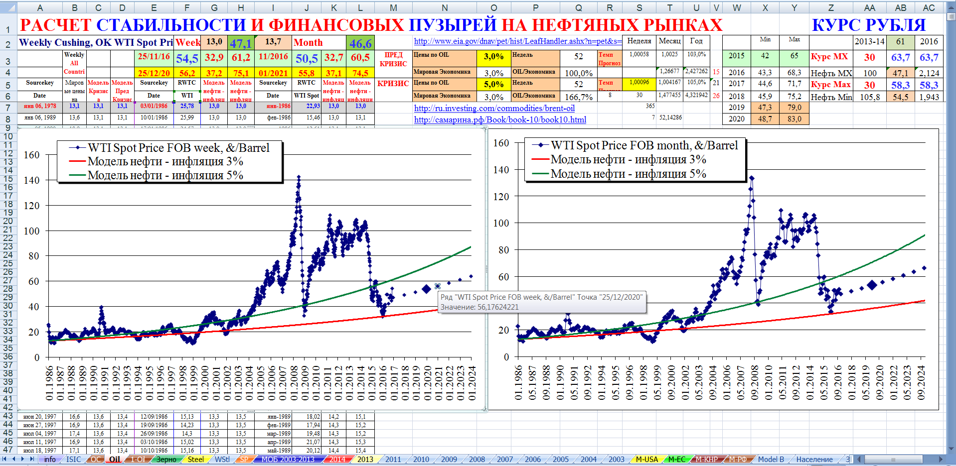The image size is (956, 466).
Task: Click the weekly WTI chart legend box
Action: pyautogui.click(x=169, y=161)
